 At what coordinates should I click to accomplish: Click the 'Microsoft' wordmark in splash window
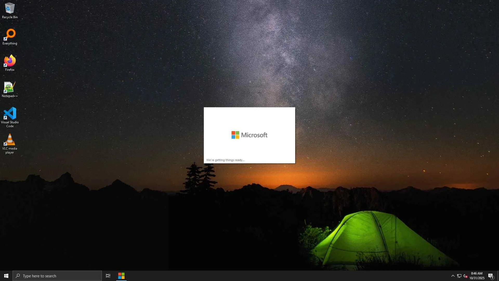254,135
